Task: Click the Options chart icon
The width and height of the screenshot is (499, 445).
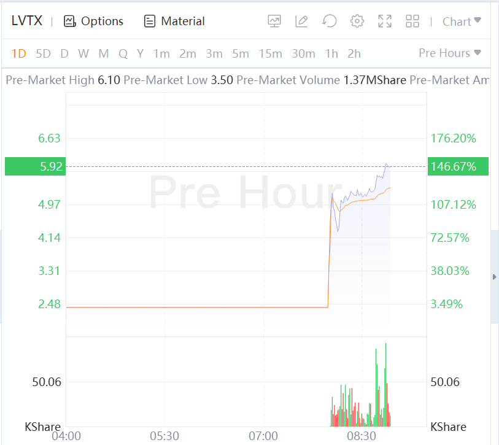Action: [x=70, y=21]
